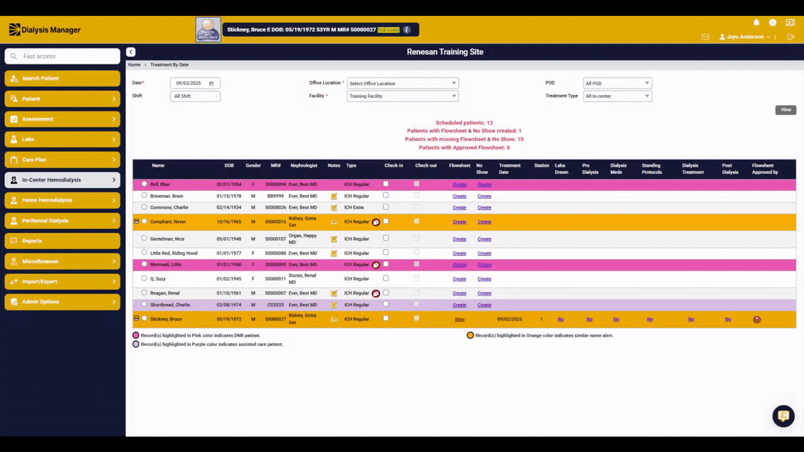804x452 pixels.
Task: Click alert icon in Reagan, Renal row
Action: coord(376,293)
